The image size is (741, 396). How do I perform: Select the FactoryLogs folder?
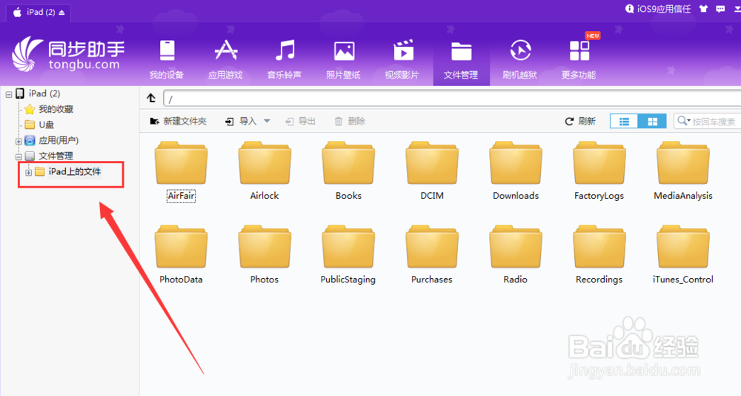[x=599, y=171]
